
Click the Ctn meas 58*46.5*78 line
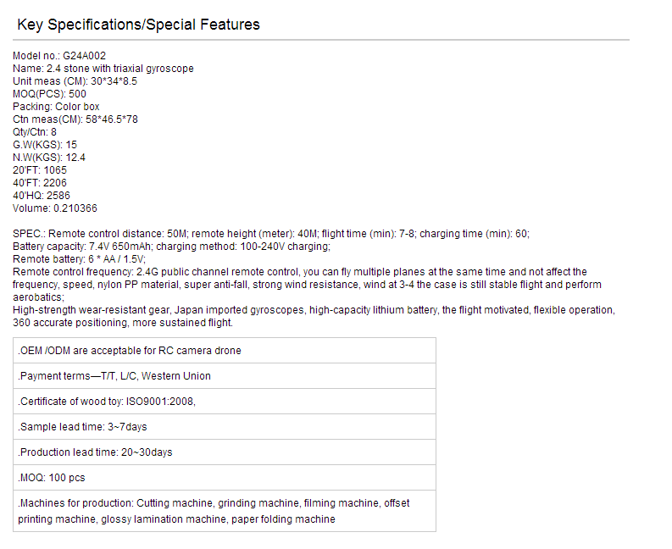pos(75,119)
